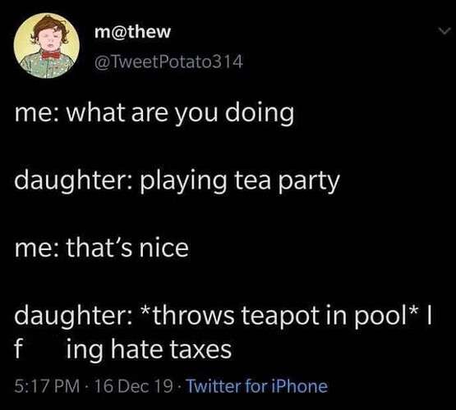Click the line 'me: that's nice'
The width and height of the screenshot is (456, 410).
[102, 248]
